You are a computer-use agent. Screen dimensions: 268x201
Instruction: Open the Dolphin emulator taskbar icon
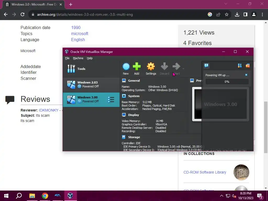coord(58,196)
